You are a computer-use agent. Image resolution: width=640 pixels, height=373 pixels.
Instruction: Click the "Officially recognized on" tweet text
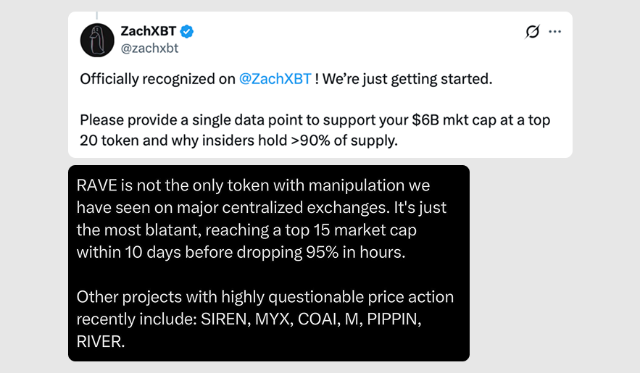(x=157, y=79)
